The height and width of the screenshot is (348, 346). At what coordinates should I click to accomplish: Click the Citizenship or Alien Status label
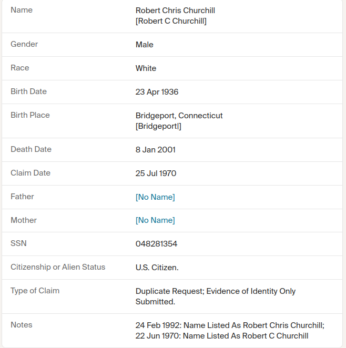(58, 267)
